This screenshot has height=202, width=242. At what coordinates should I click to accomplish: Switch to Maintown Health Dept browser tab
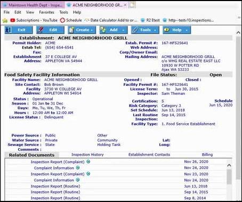tap(33, 5)
